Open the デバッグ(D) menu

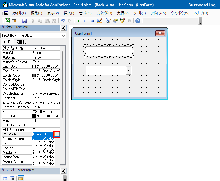click(104, 13)
